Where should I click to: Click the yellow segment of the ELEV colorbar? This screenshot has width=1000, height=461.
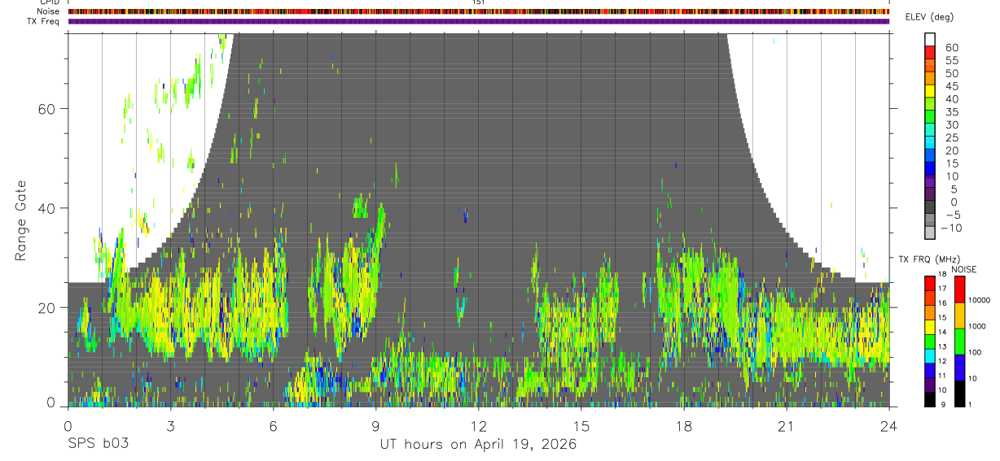click(930, 89)
